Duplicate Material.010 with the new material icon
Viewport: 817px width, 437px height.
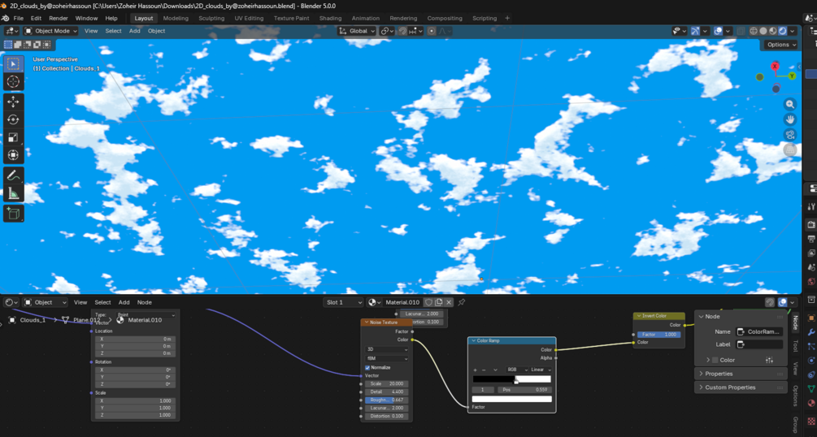click(x=439, y=302)
